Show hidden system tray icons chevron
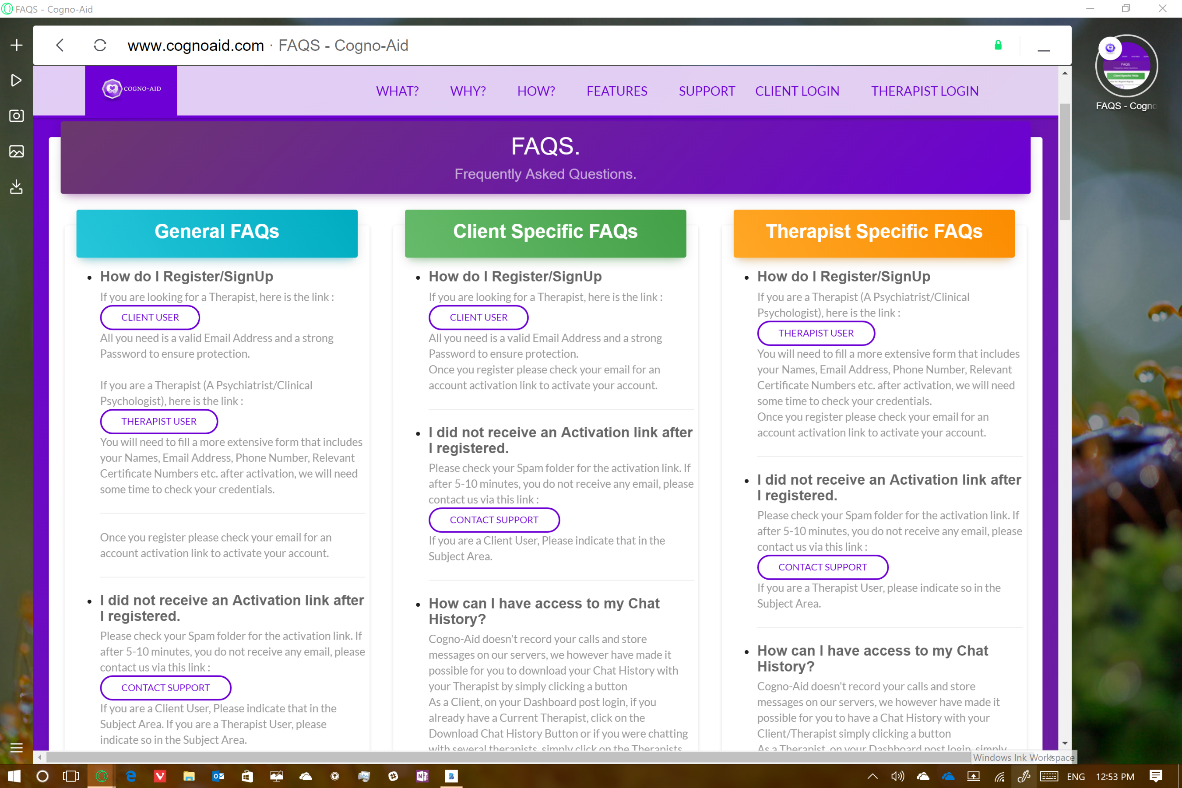The image size is (1182, 788). coord(872,776)
